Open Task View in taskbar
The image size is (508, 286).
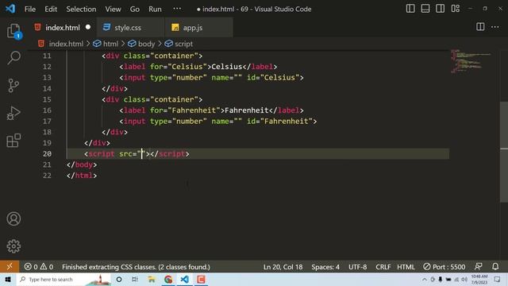pos(135,279)
